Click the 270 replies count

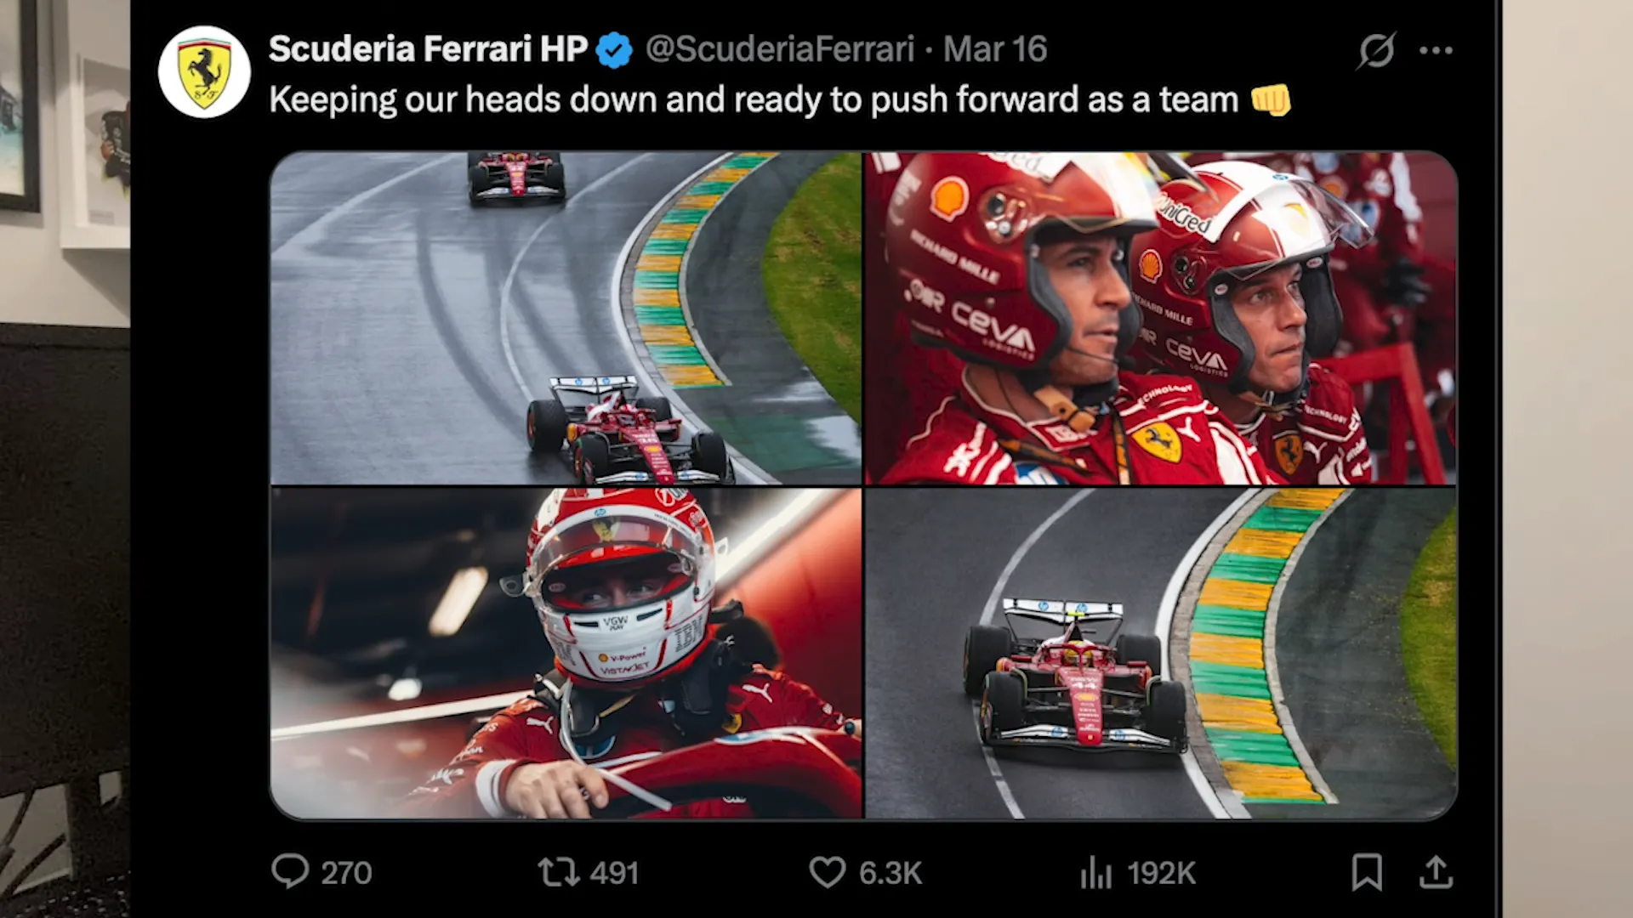pyautogui.click(x=346, y=873)
